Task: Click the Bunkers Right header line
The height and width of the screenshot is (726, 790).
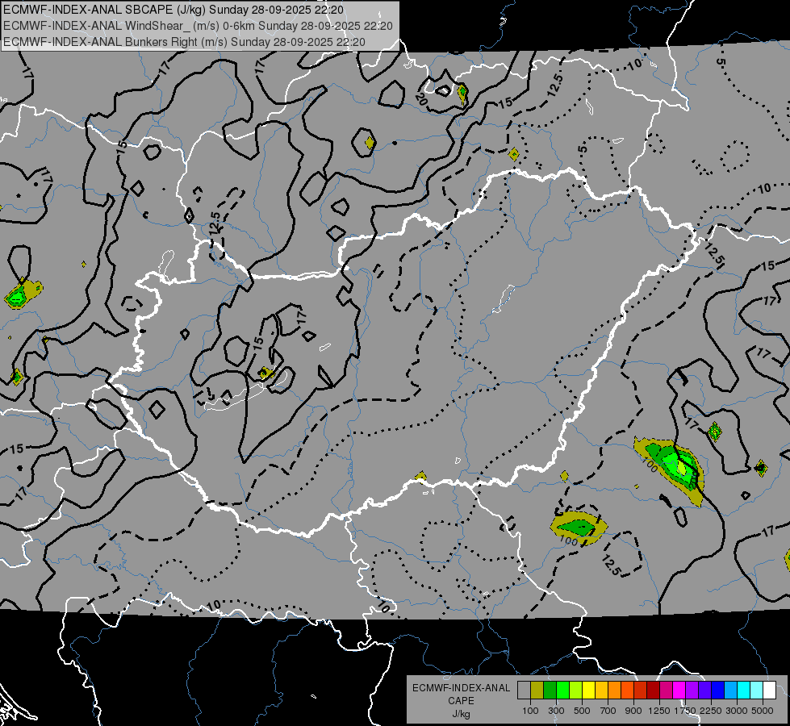Action: pyautogui.click(x=184, y=42)
